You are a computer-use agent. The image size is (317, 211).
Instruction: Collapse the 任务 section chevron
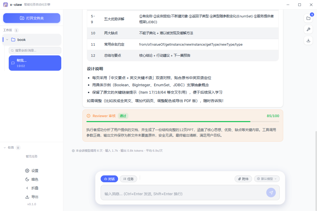tap(5, 148)
